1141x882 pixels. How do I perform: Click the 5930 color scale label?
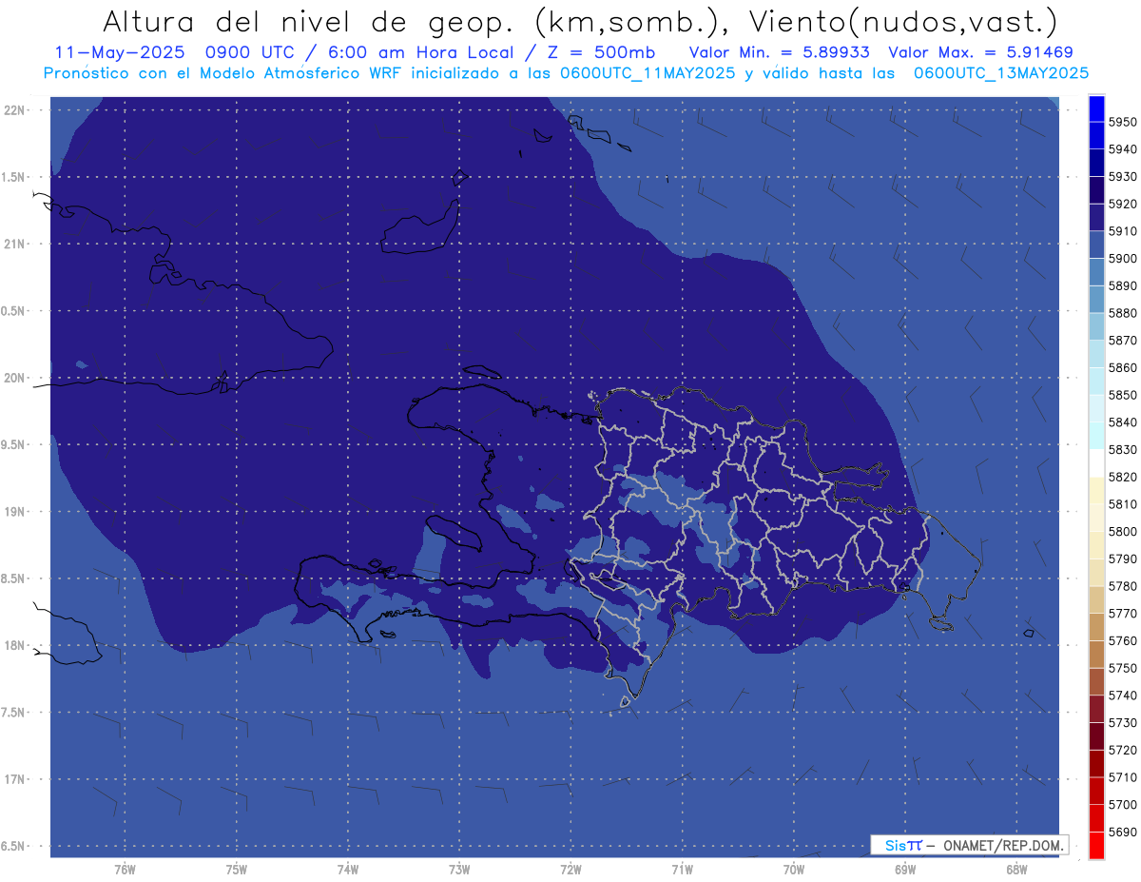(1123, 177)
